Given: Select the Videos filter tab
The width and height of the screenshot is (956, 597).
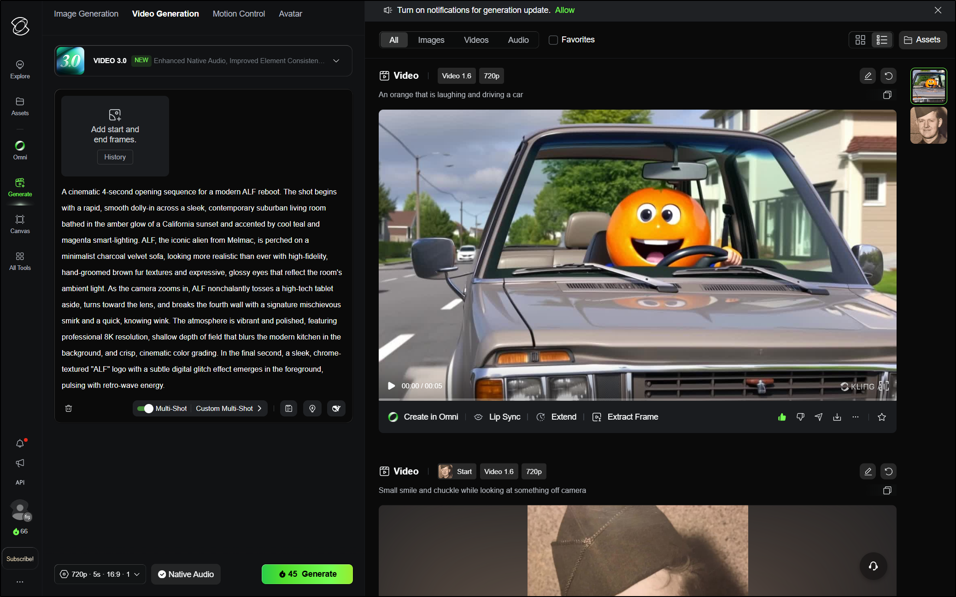Looking at the screenshot, I should 476,40.
